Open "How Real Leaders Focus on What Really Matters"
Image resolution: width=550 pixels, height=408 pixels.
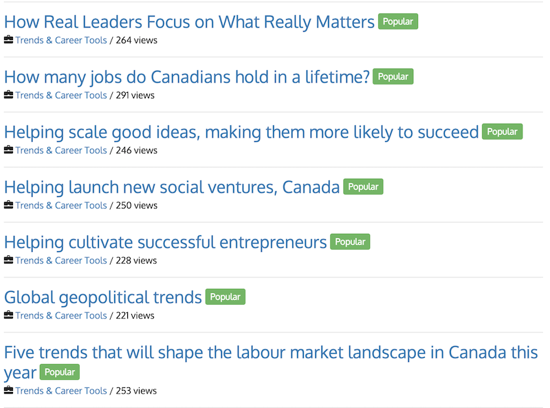coord(189,22)
